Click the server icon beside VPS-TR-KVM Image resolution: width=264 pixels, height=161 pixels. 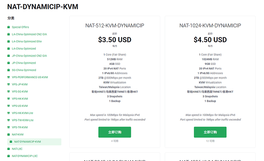point(8,127)
